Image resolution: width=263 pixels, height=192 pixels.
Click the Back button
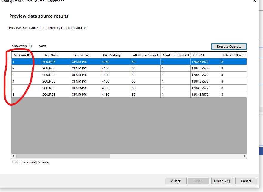(x=176, y=181)
